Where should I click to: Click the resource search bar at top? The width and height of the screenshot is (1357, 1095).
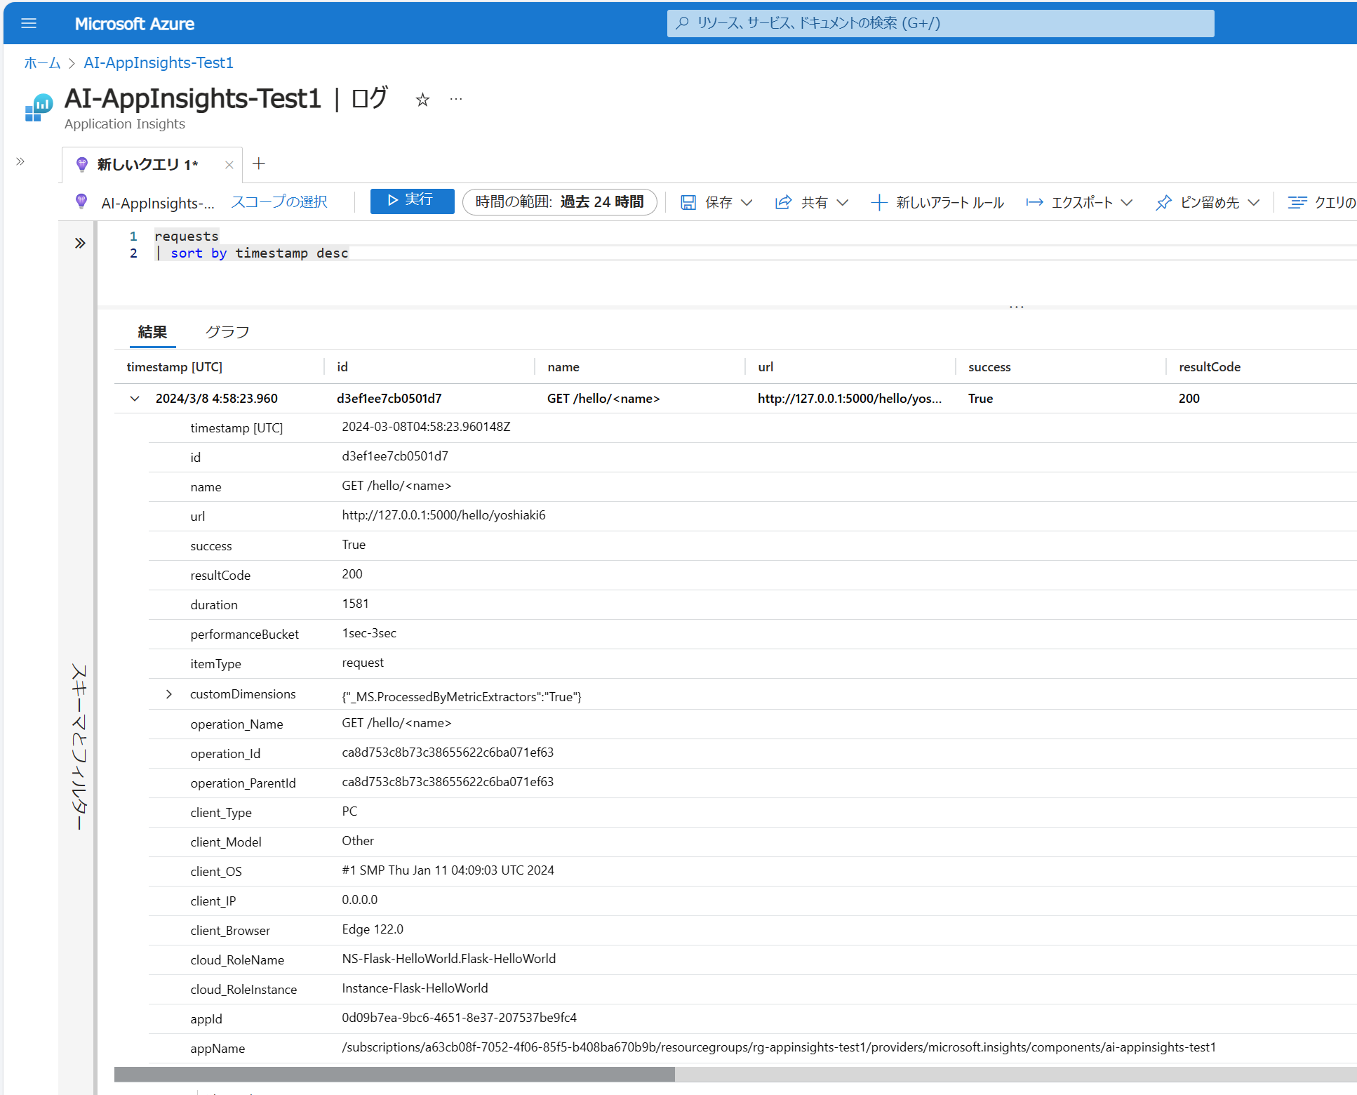(940, 22)
